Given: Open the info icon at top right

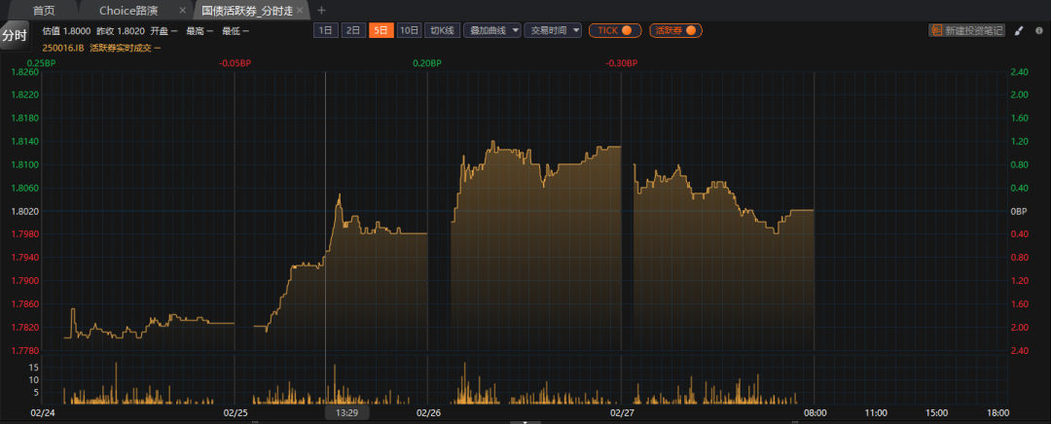Looking at the screenshot, I should tap(1037, 30).
